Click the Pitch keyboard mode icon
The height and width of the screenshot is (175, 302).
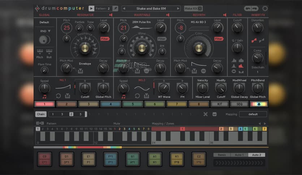point(40,51)
